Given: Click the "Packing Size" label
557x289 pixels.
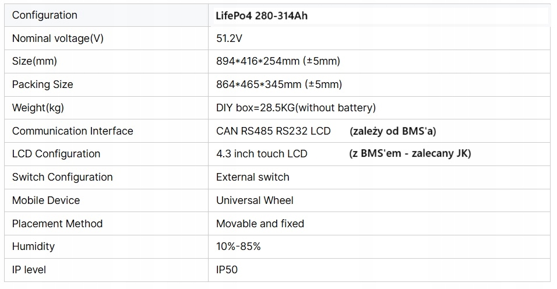Looking at the screenshot, I should [43, 84].
